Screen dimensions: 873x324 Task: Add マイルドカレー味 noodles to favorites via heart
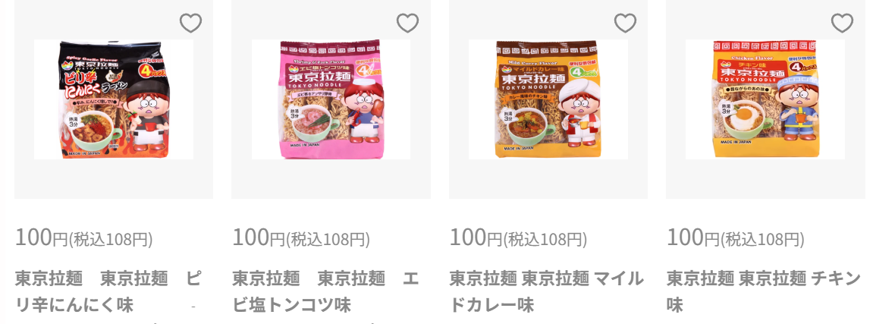(x=625, y=24)
